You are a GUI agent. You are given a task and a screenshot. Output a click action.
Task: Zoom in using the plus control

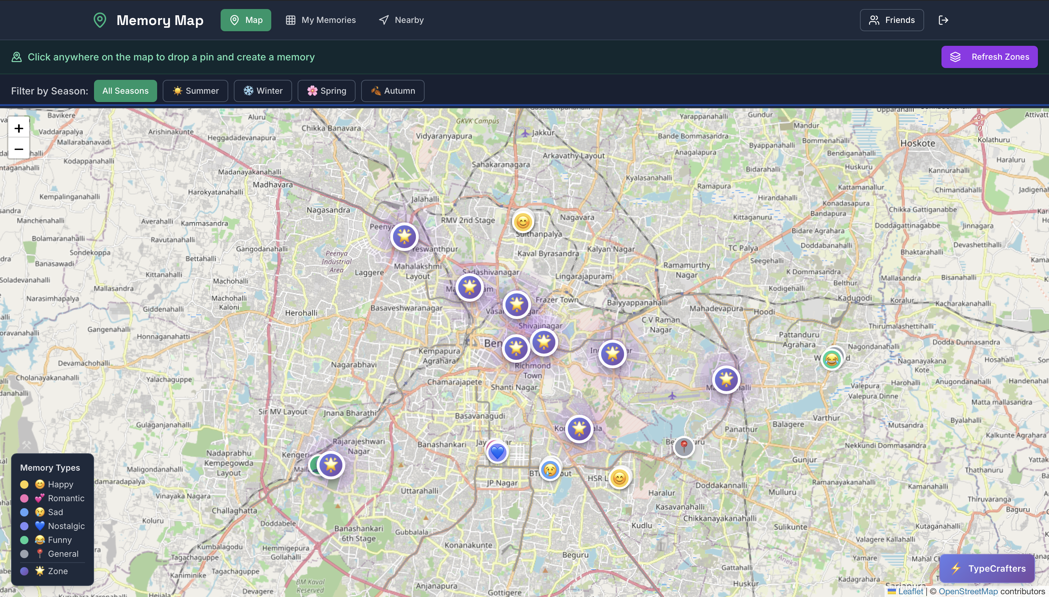pos(19,128)
